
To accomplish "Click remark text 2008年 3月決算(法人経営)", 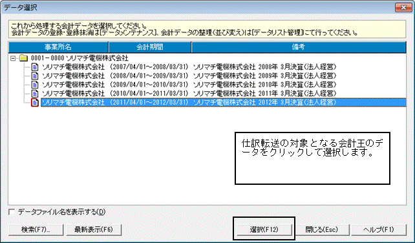I will (297, 67).
